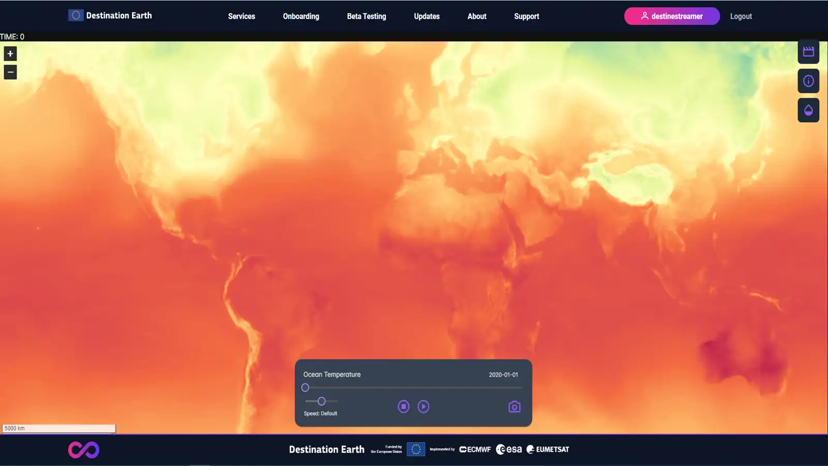Take a snapshot with the camera icon
Screen dimensions: 828x466
514,407
